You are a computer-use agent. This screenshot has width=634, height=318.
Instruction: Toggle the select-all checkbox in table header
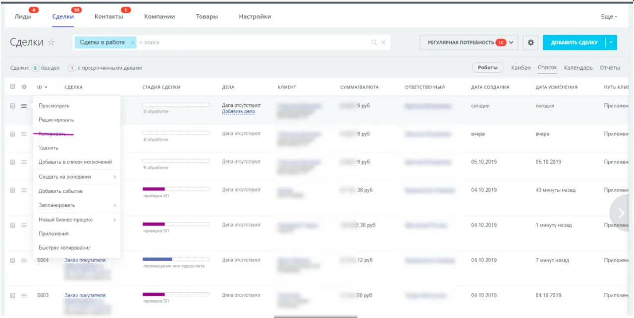pyautogui.click(x=13, y=87)
